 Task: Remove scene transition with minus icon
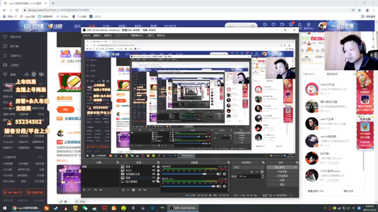click(257, 172)
